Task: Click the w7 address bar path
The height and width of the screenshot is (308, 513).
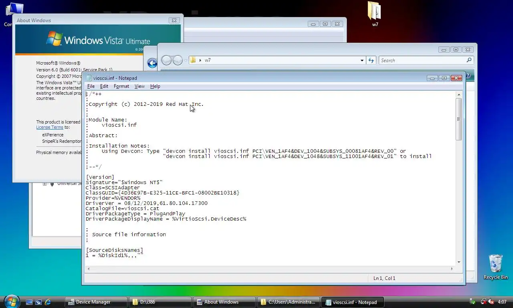Action: point(277,60)
